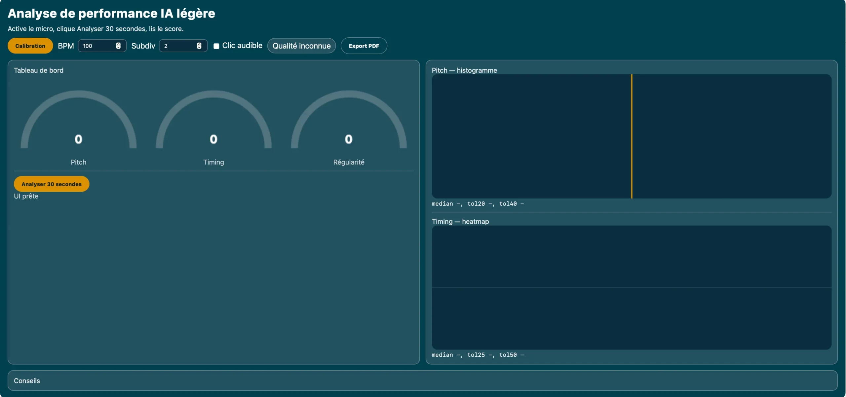Focus the BPM value field showing 100
This screenshot has width=846, height=397.
tap(97, 46)
